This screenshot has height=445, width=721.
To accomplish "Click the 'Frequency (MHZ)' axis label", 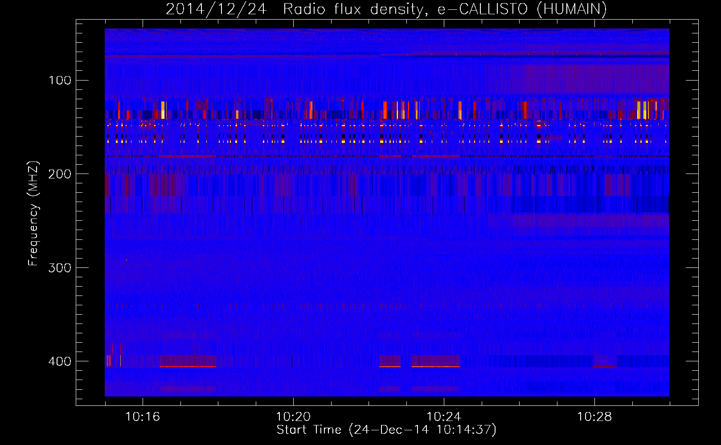I will coord(33,214).
